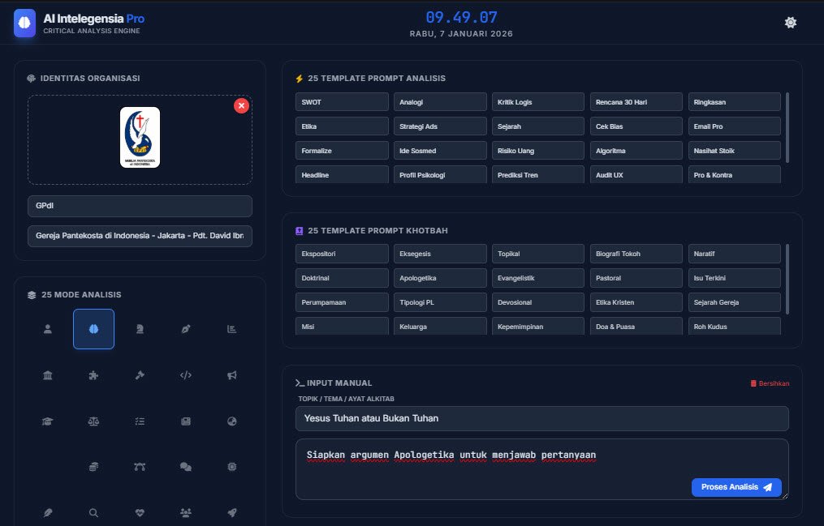Viewport: 824px width, 526px height.
Task: Choose the chess knight strategy mode
Action: click(x=140, y=329)
